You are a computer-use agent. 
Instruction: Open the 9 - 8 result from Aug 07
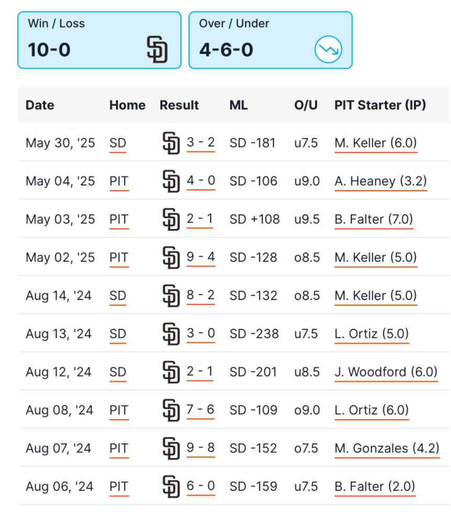201,448
